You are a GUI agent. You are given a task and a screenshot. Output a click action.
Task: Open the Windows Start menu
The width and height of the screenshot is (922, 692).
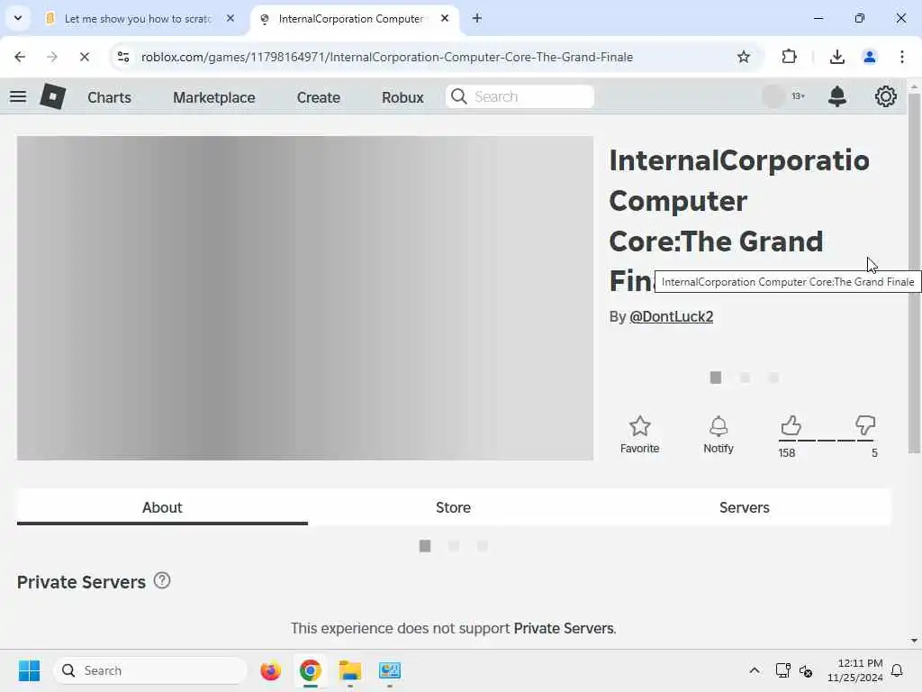coord(29,670)
